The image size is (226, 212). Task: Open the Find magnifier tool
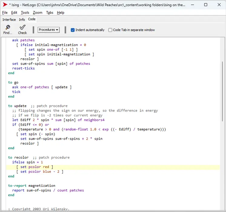pyautogui.click(x=8, y=30)
